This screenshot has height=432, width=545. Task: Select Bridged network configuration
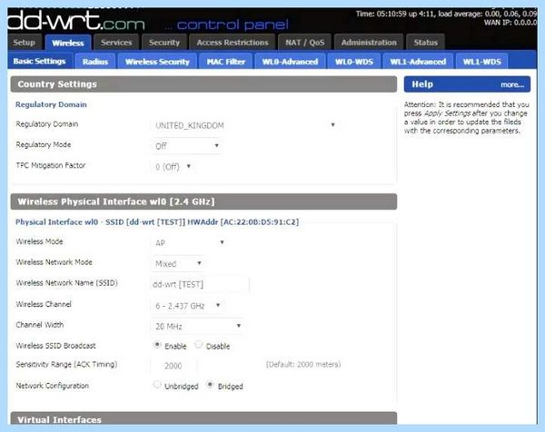[x=210, y=385]
